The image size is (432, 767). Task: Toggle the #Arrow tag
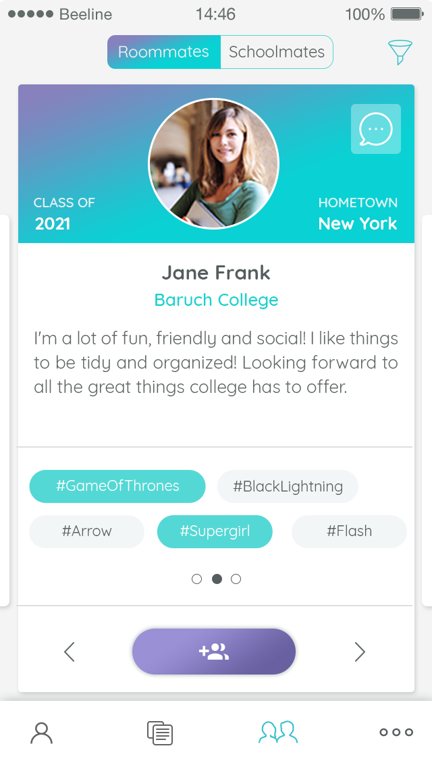[x=86, y=531]
